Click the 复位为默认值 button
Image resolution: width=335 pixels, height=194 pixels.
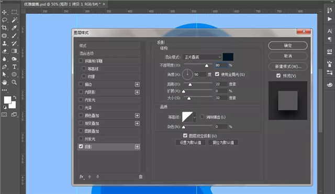click(x=223, y=143)
